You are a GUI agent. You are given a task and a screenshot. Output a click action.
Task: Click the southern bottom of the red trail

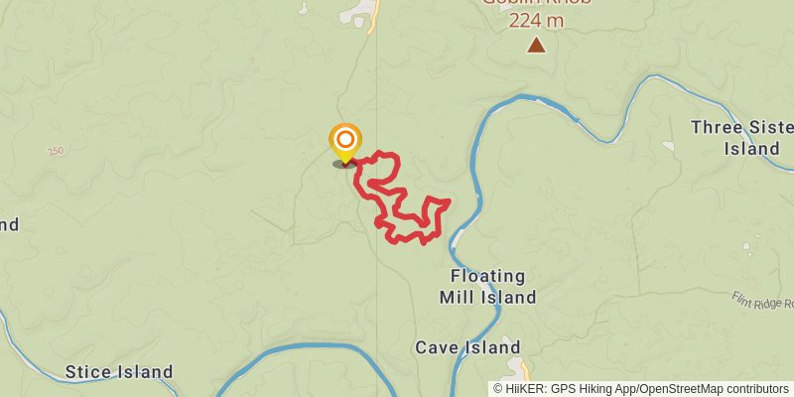tap(423, 242)
